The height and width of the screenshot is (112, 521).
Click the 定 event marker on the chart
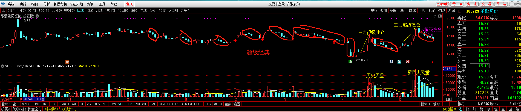(67, 62)
